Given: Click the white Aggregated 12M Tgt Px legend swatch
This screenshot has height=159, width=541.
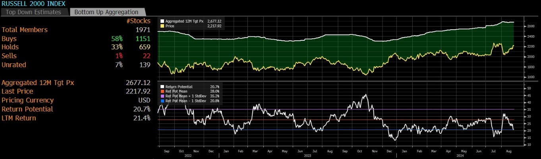Looking at the screenshot, I should pyautogui.click(x=162, y=21).
